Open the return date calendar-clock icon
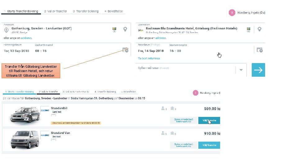This screenshot has height=167, width=298. point(260,50)
